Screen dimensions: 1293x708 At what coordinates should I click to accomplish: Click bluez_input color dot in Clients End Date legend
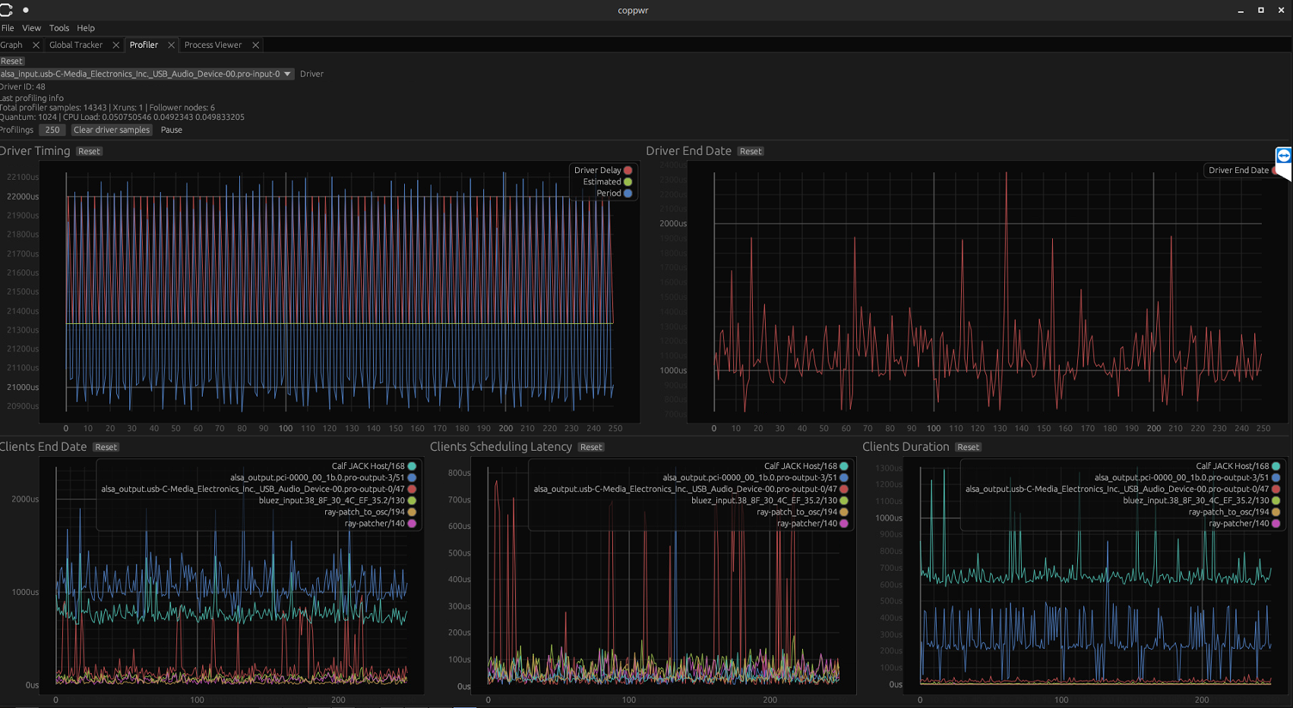click(412, 501)
